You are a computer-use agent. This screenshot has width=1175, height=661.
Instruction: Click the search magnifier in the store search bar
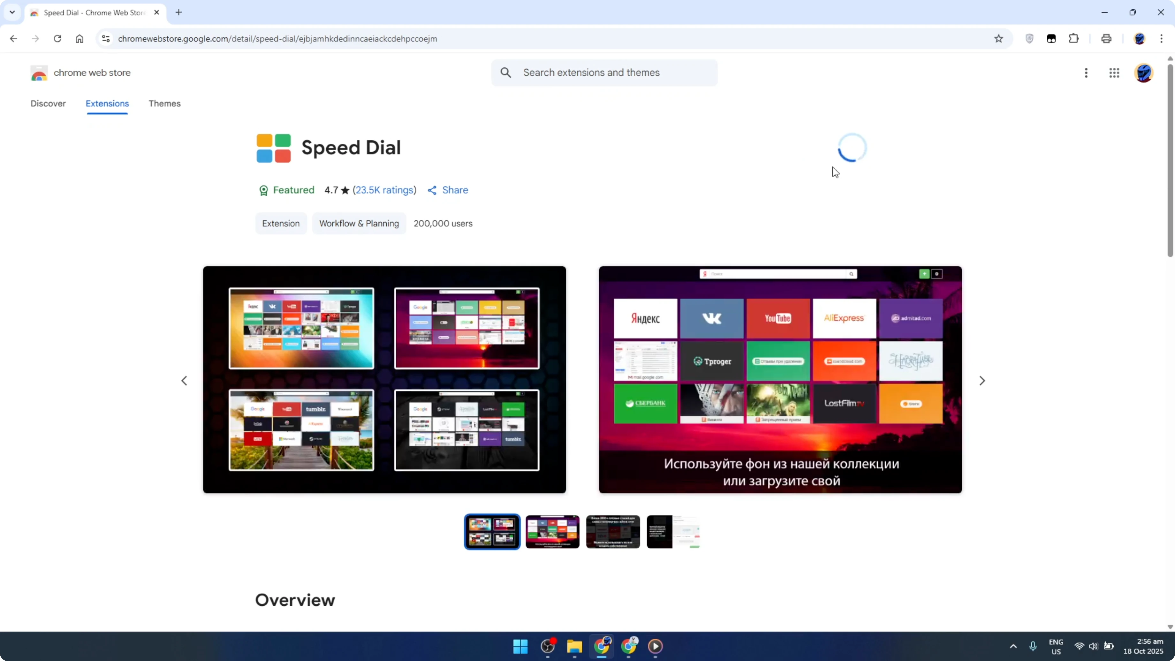tap(506, 72)
